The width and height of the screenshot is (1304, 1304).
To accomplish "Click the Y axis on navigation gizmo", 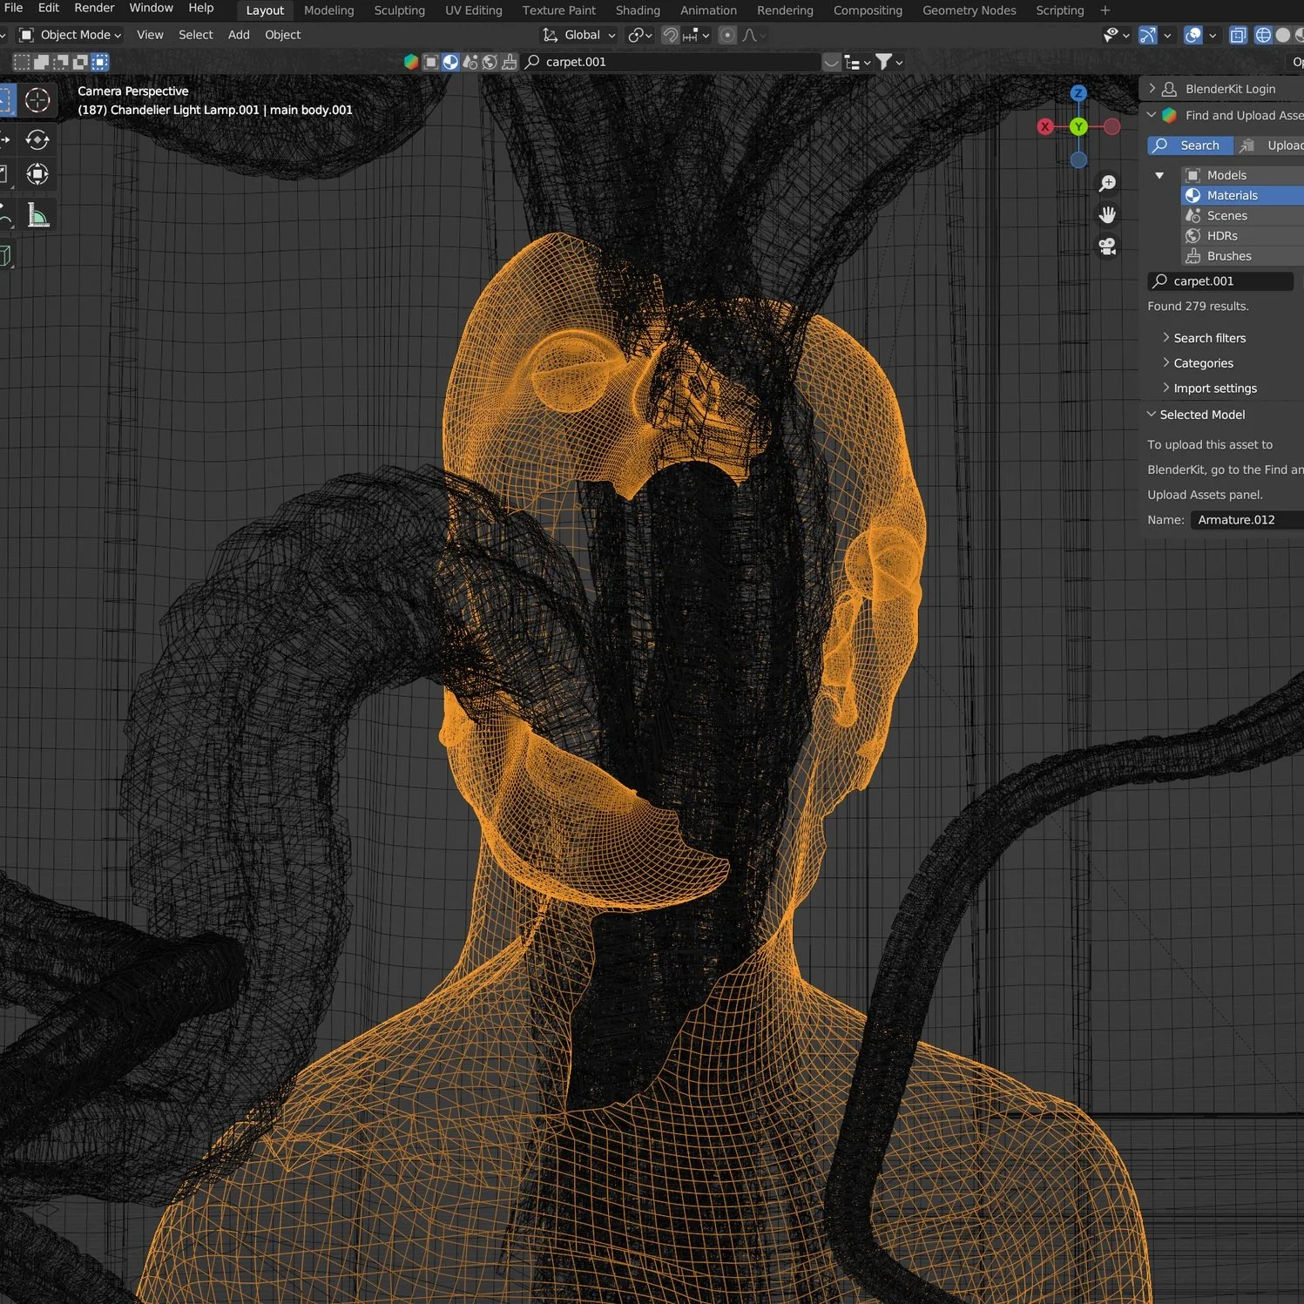I will click(1078, 126).
